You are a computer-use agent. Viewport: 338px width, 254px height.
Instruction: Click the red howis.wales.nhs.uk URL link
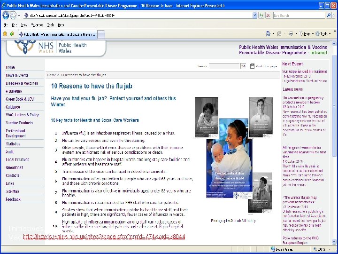point(104,237)
